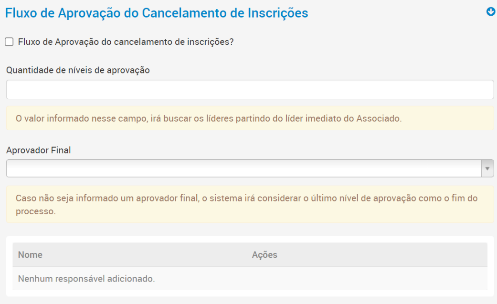This screenshot has width=497, height=304.
Task: Click the 'Aprovador Final' label text
Action: (x=38, y=150)
